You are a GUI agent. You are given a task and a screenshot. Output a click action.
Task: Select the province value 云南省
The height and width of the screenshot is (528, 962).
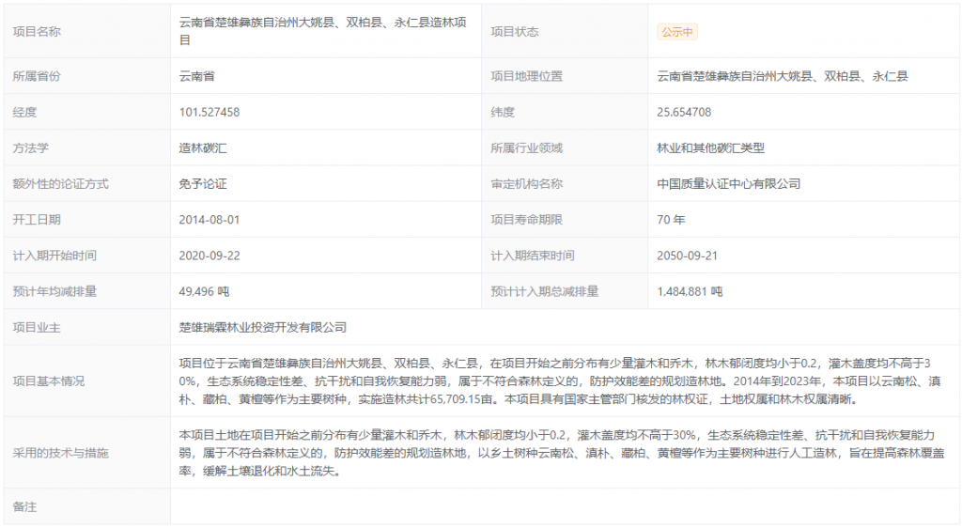197,76
